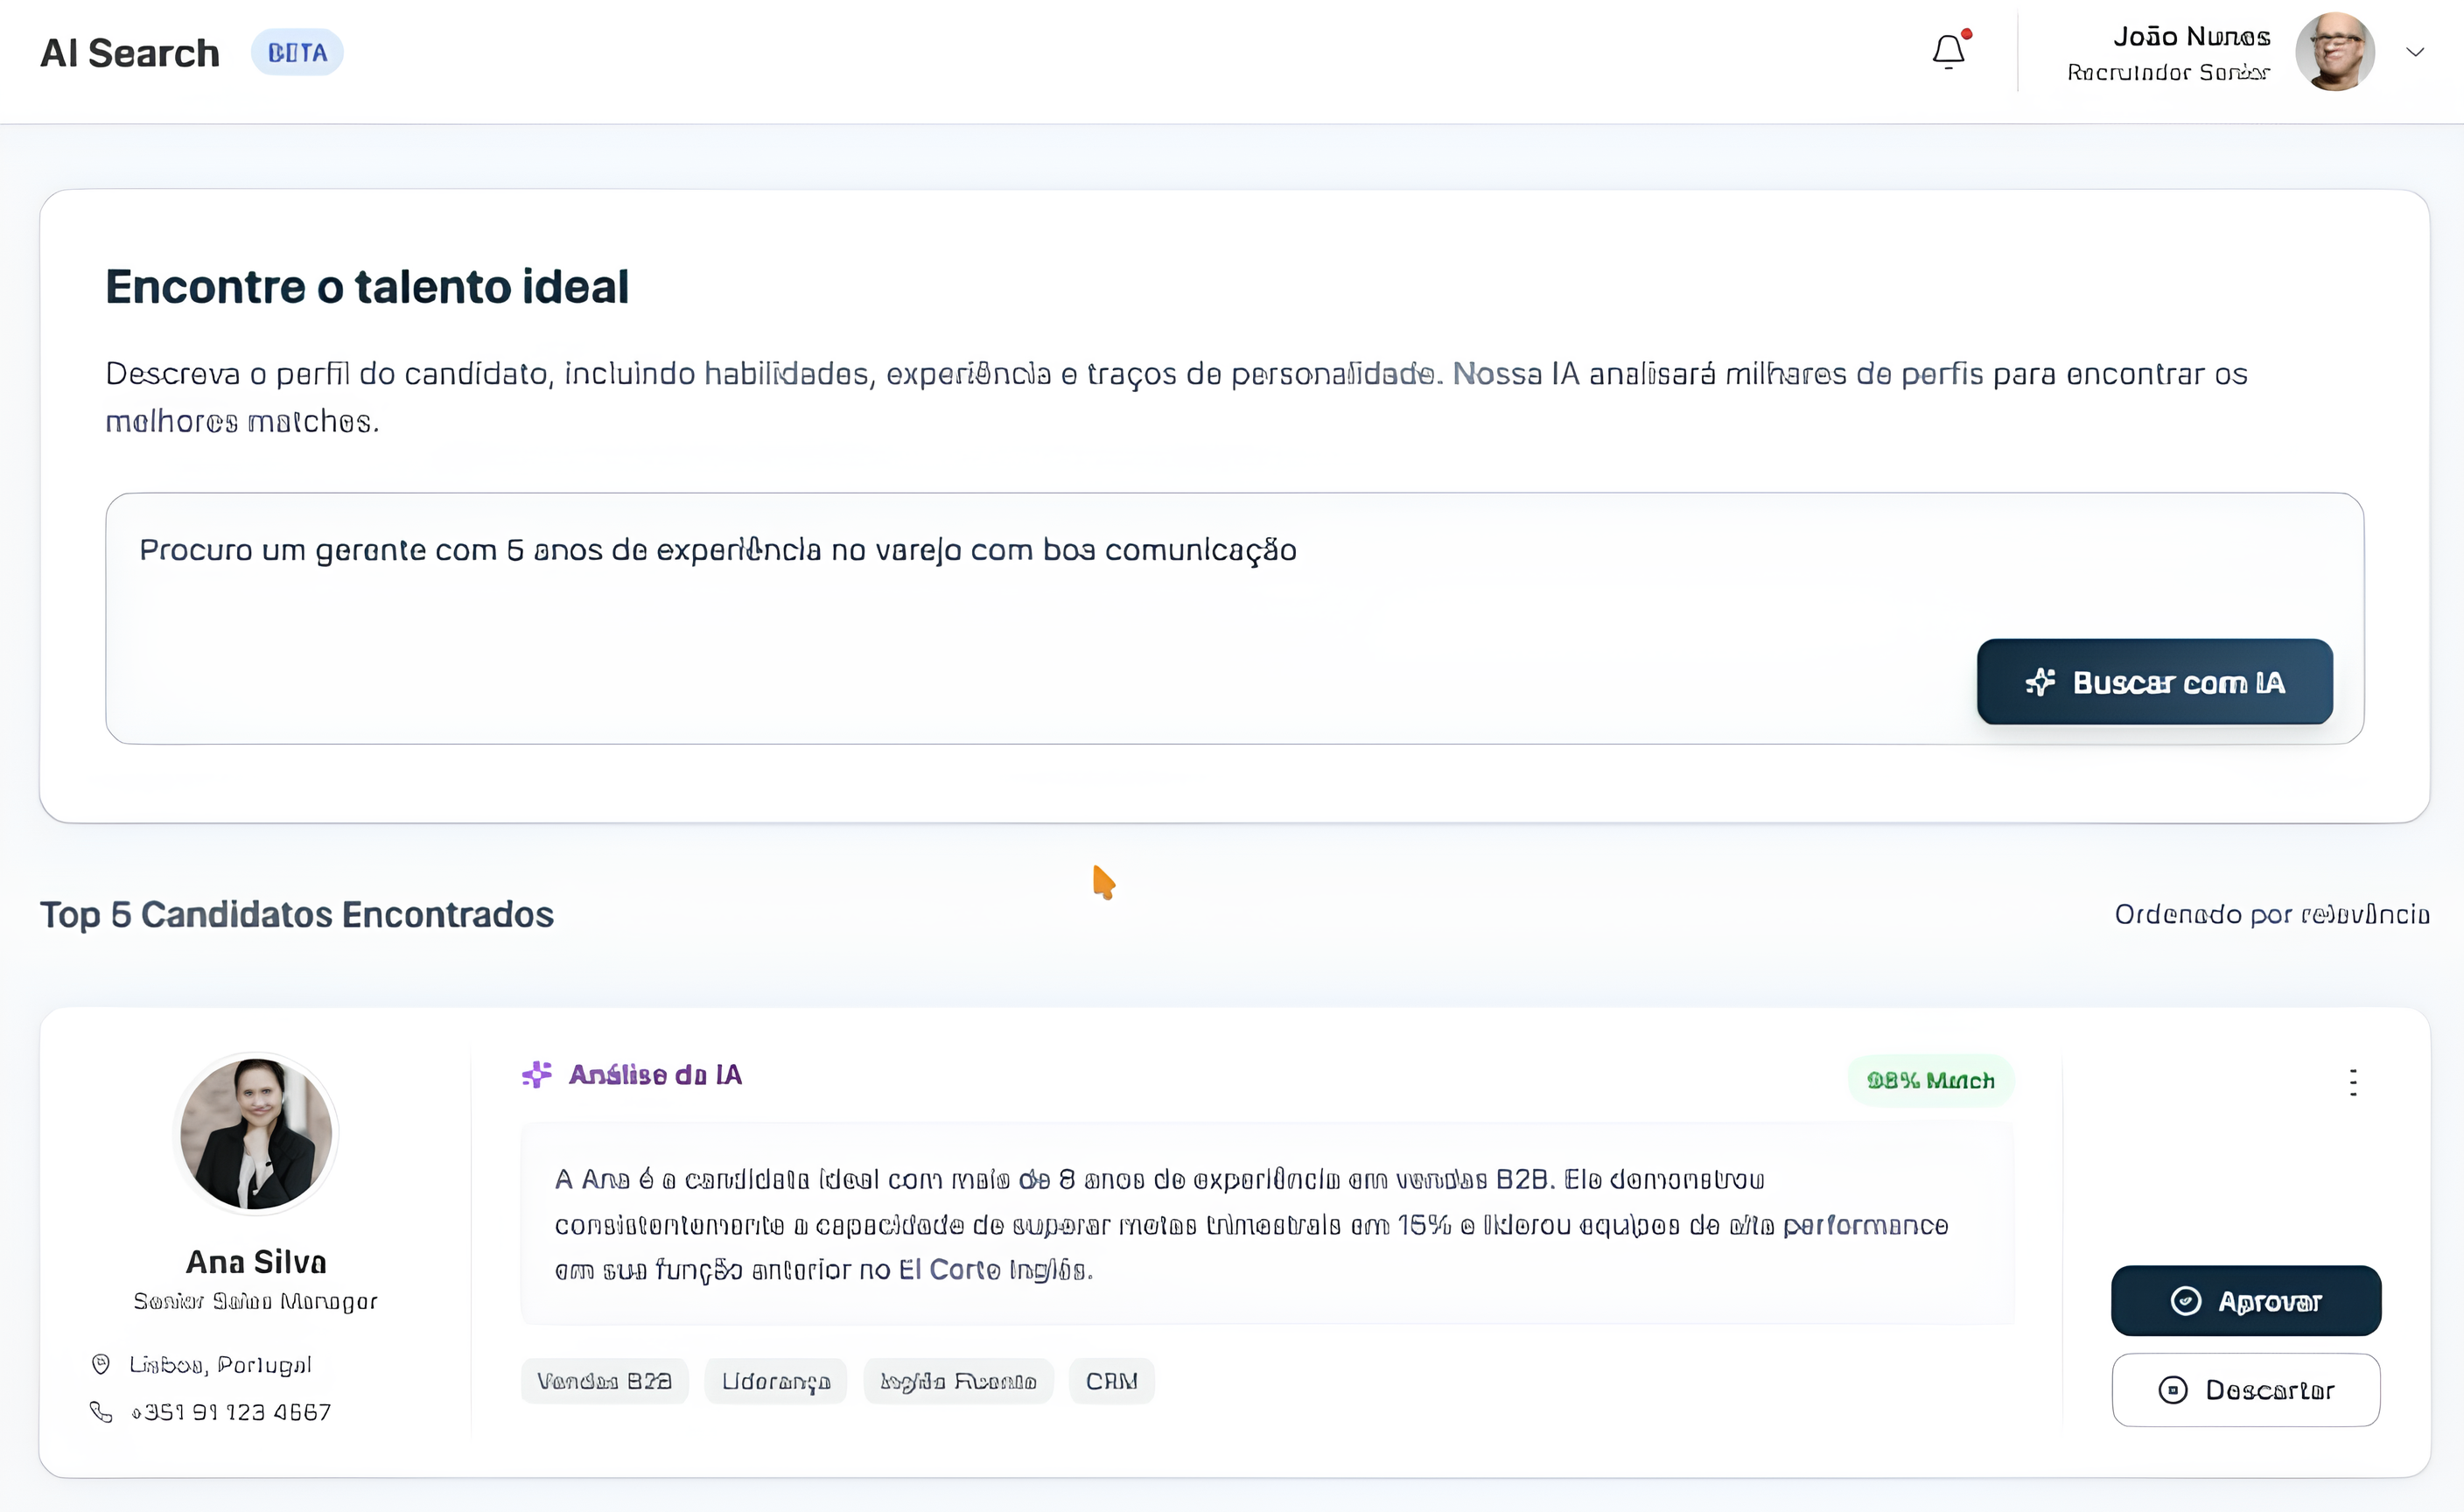Screen dimensions: 2464x1512
Task: Click the discard icon inside Descartar button
Action: [x=2174, y=1390]
